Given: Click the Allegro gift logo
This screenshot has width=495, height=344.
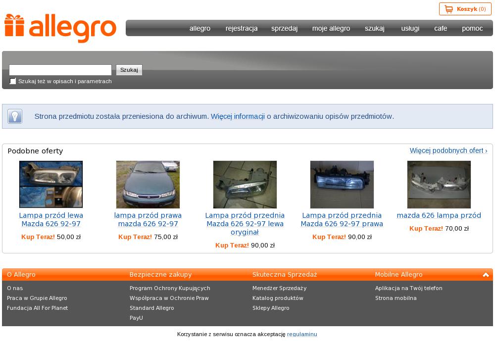Looking at the screenshot, I should click(x=60, y=28).
